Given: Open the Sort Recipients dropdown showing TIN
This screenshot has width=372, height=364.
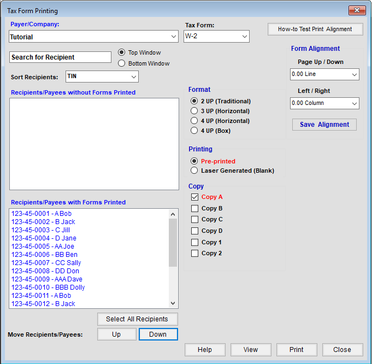Looking at the screenshot, I should pos(102,77).
